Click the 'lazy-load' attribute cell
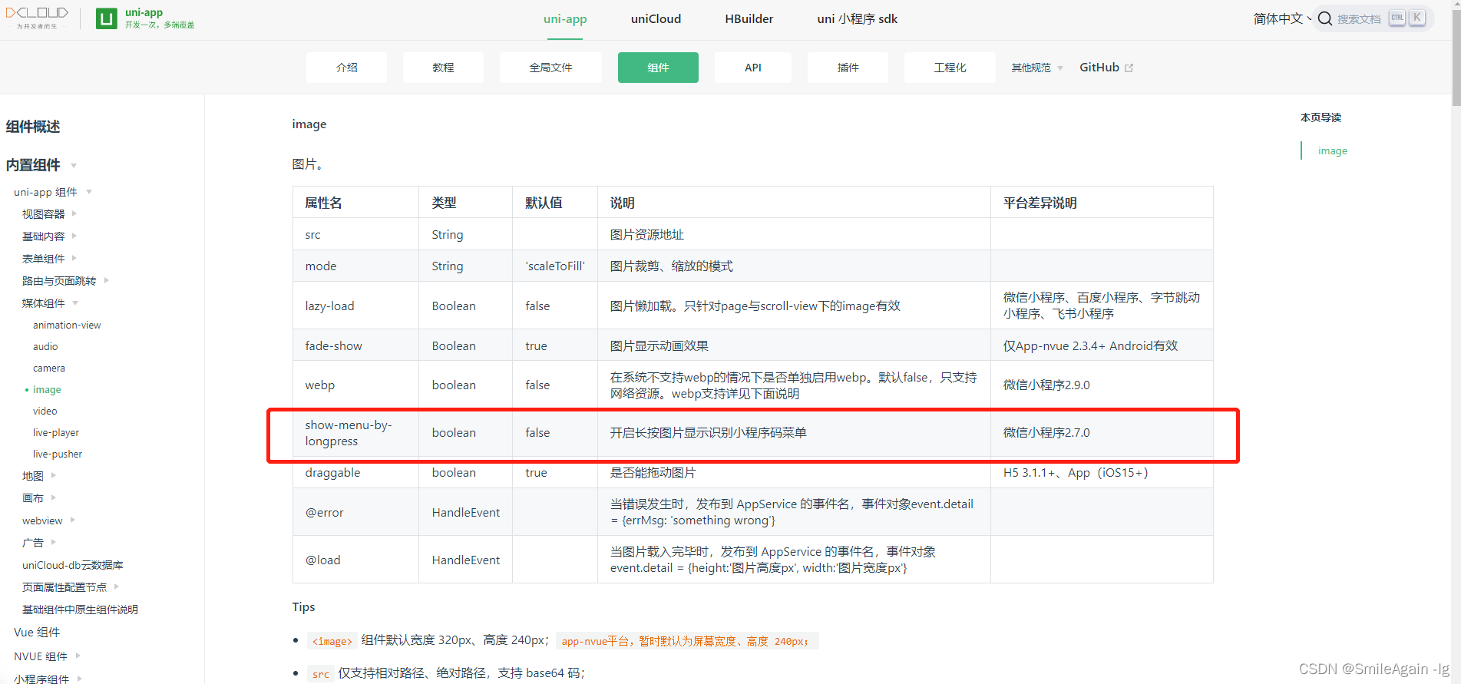Image resolution: width=1461 pixels, height=684 pixels. tap(355, 306)
